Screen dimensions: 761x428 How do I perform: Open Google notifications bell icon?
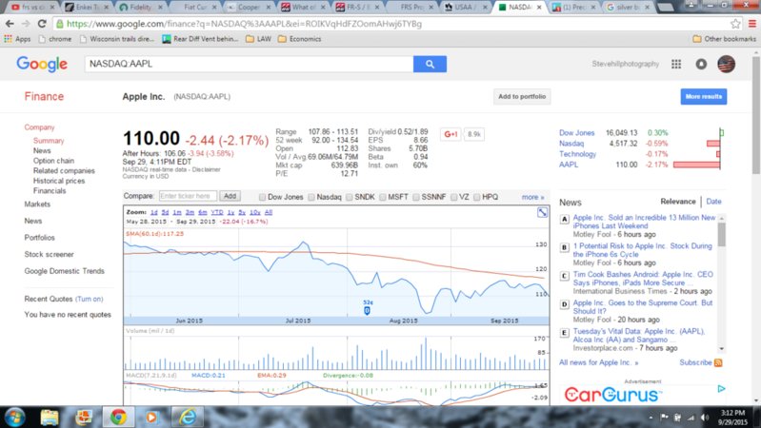click(701, 64)
